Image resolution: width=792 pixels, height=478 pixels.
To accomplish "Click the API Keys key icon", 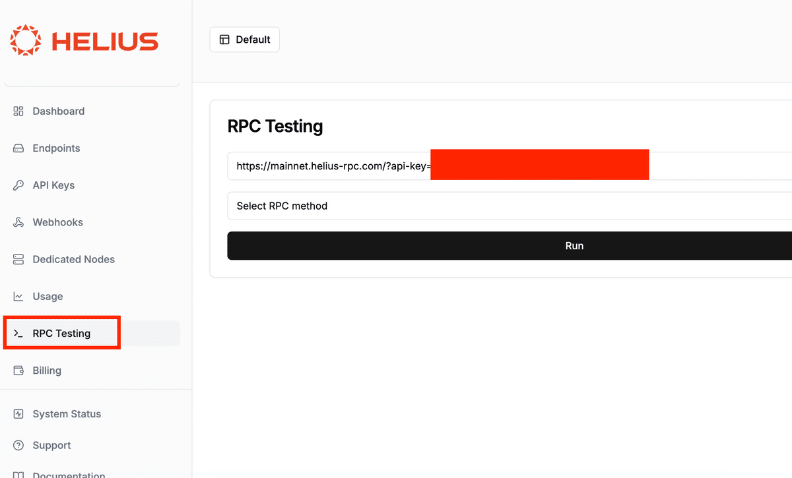I will pyautogui.click(x=18, y=185).
